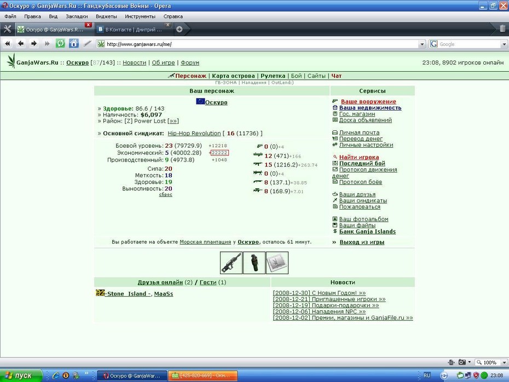509x382 pixels.
Task: Click Выход из игры link
Action: pyautogui.click(x=362, y=242)
